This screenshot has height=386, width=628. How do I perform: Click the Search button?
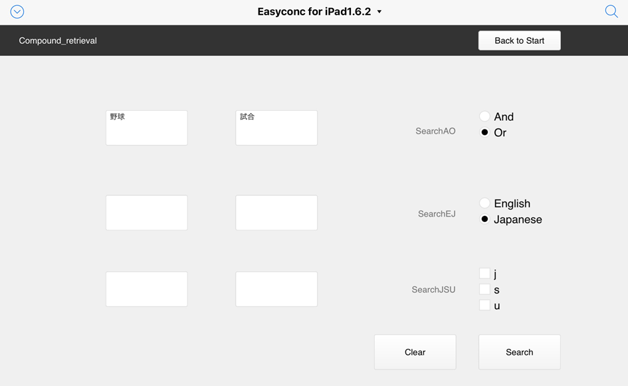coord(520,352)
